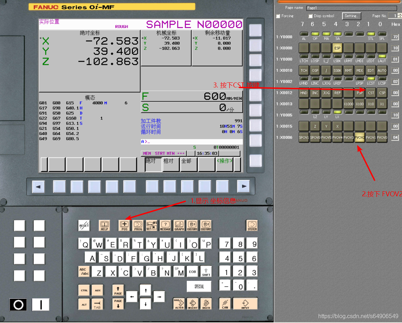Screen dimensions: 402x323
Task: Click the PAGE down key
Action: [118, 304]
